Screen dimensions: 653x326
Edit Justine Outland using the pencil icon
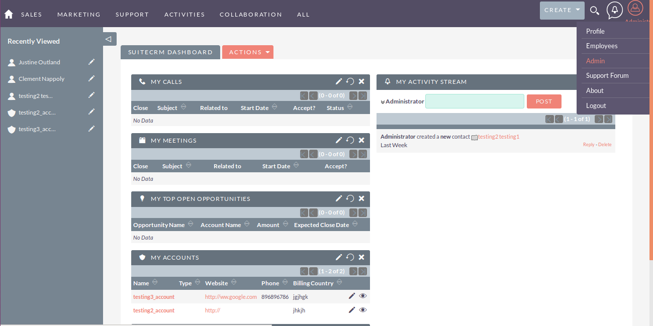(91, 62)
